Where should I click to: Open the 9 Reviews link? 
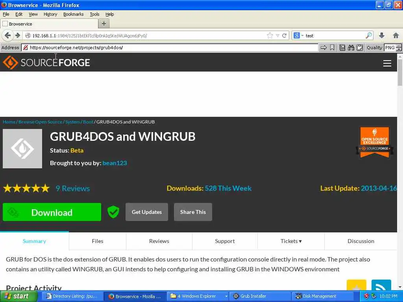click(x=73, y=188)
